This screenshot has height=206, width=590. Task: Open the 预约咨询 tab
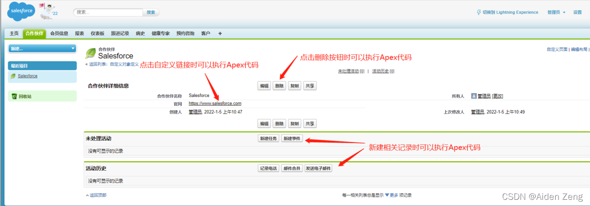click(x=185, y=33)
